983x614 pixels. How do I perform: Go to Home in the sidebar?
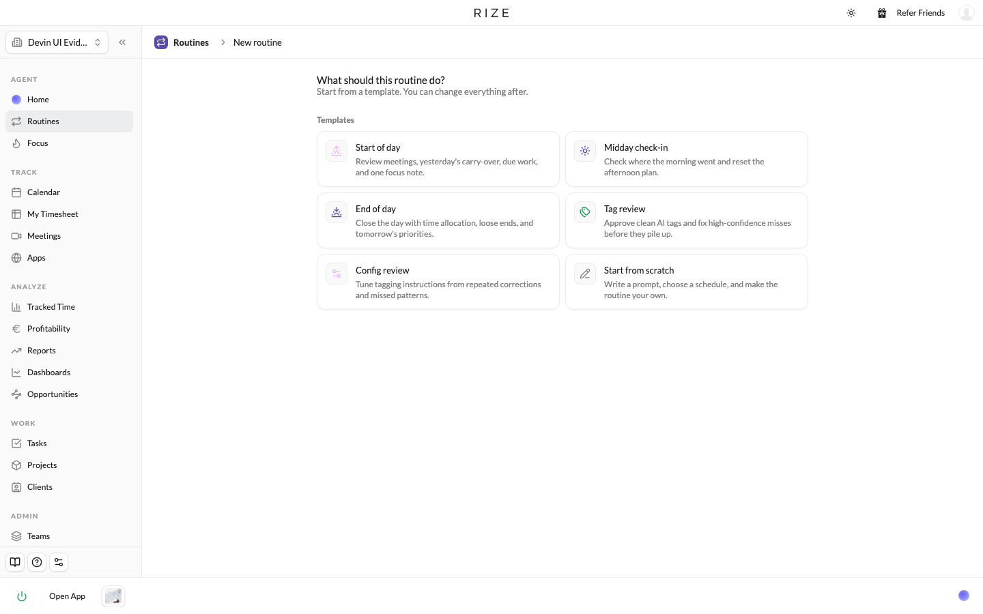click(70, 100)
